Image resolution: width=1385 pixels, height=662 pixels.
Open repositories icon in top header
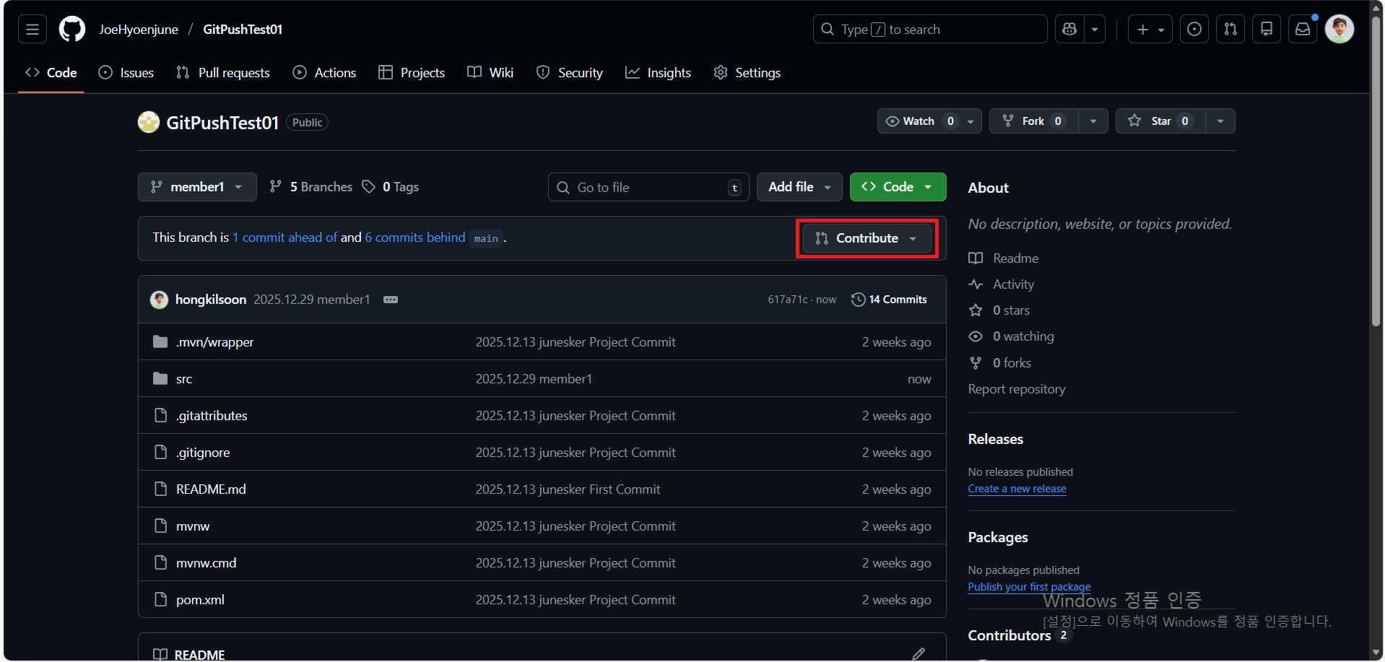click(1267, 30)
